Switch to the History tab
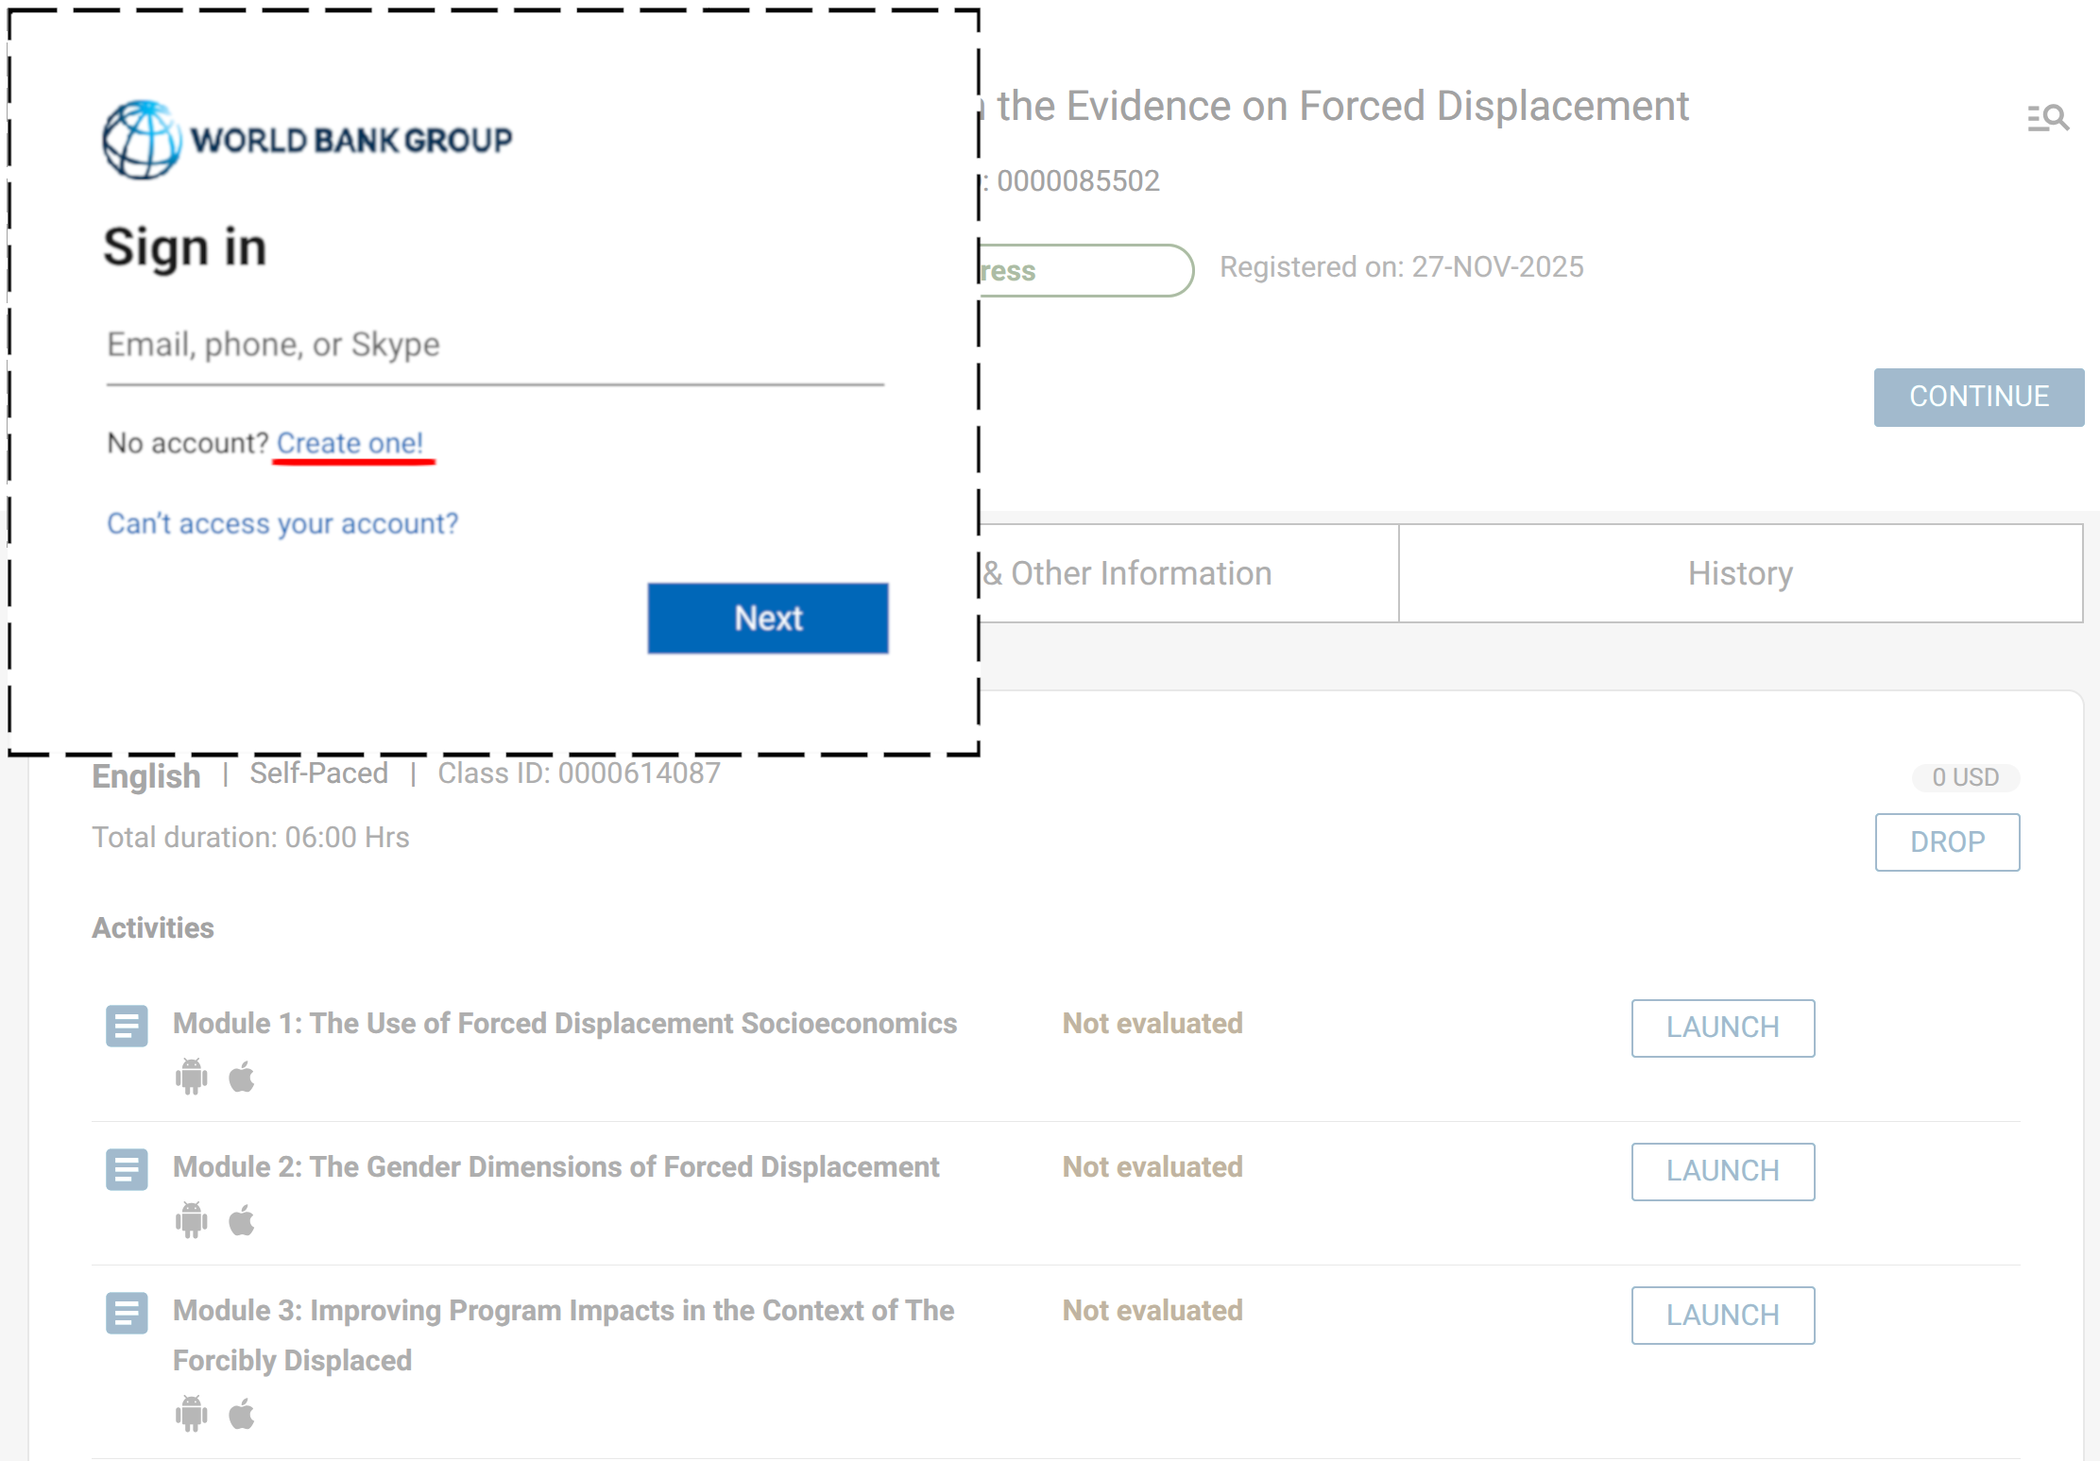This screenshot has height=1461, width=2100. [x=1740, y=573]
